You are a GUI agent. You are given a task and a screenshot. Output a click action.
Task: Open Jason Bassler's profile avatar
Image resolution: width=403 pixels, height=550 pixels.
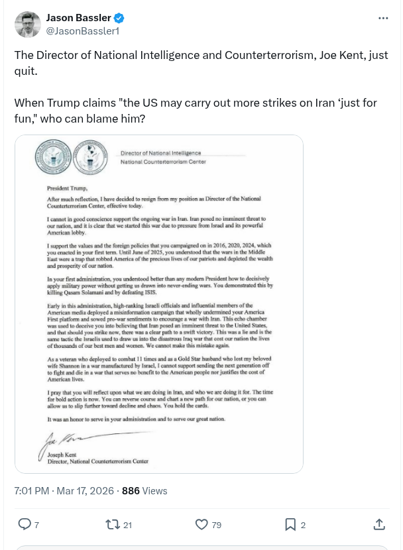tap(27, 24)
